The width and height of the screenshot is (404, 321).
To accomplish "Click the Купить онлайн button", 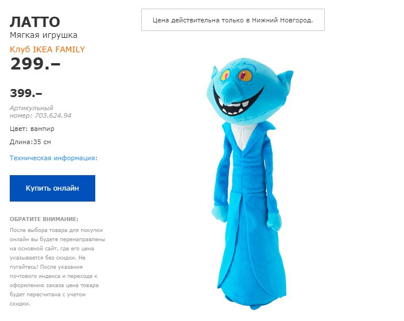I will click(52, 188).
